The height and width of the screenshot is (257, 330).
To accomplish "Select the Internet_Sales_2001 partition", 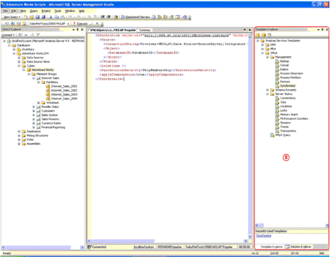I will point(64,87).
